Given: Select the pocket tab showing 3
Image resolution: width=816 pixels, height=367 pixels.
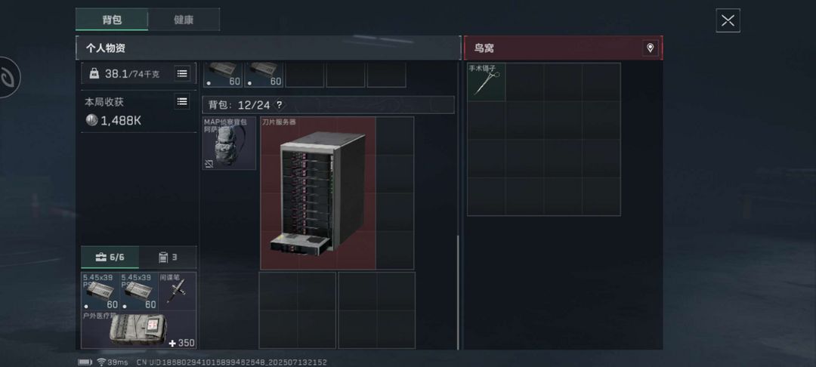Looking at the screenshot, I should click(168, 258).
